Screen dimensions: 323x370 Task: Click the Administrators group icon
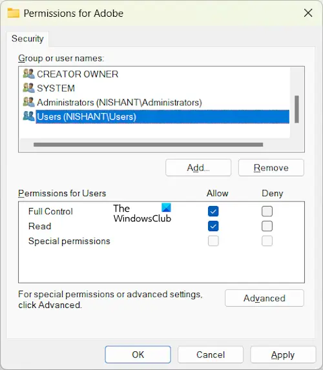[x=29, y=102]
